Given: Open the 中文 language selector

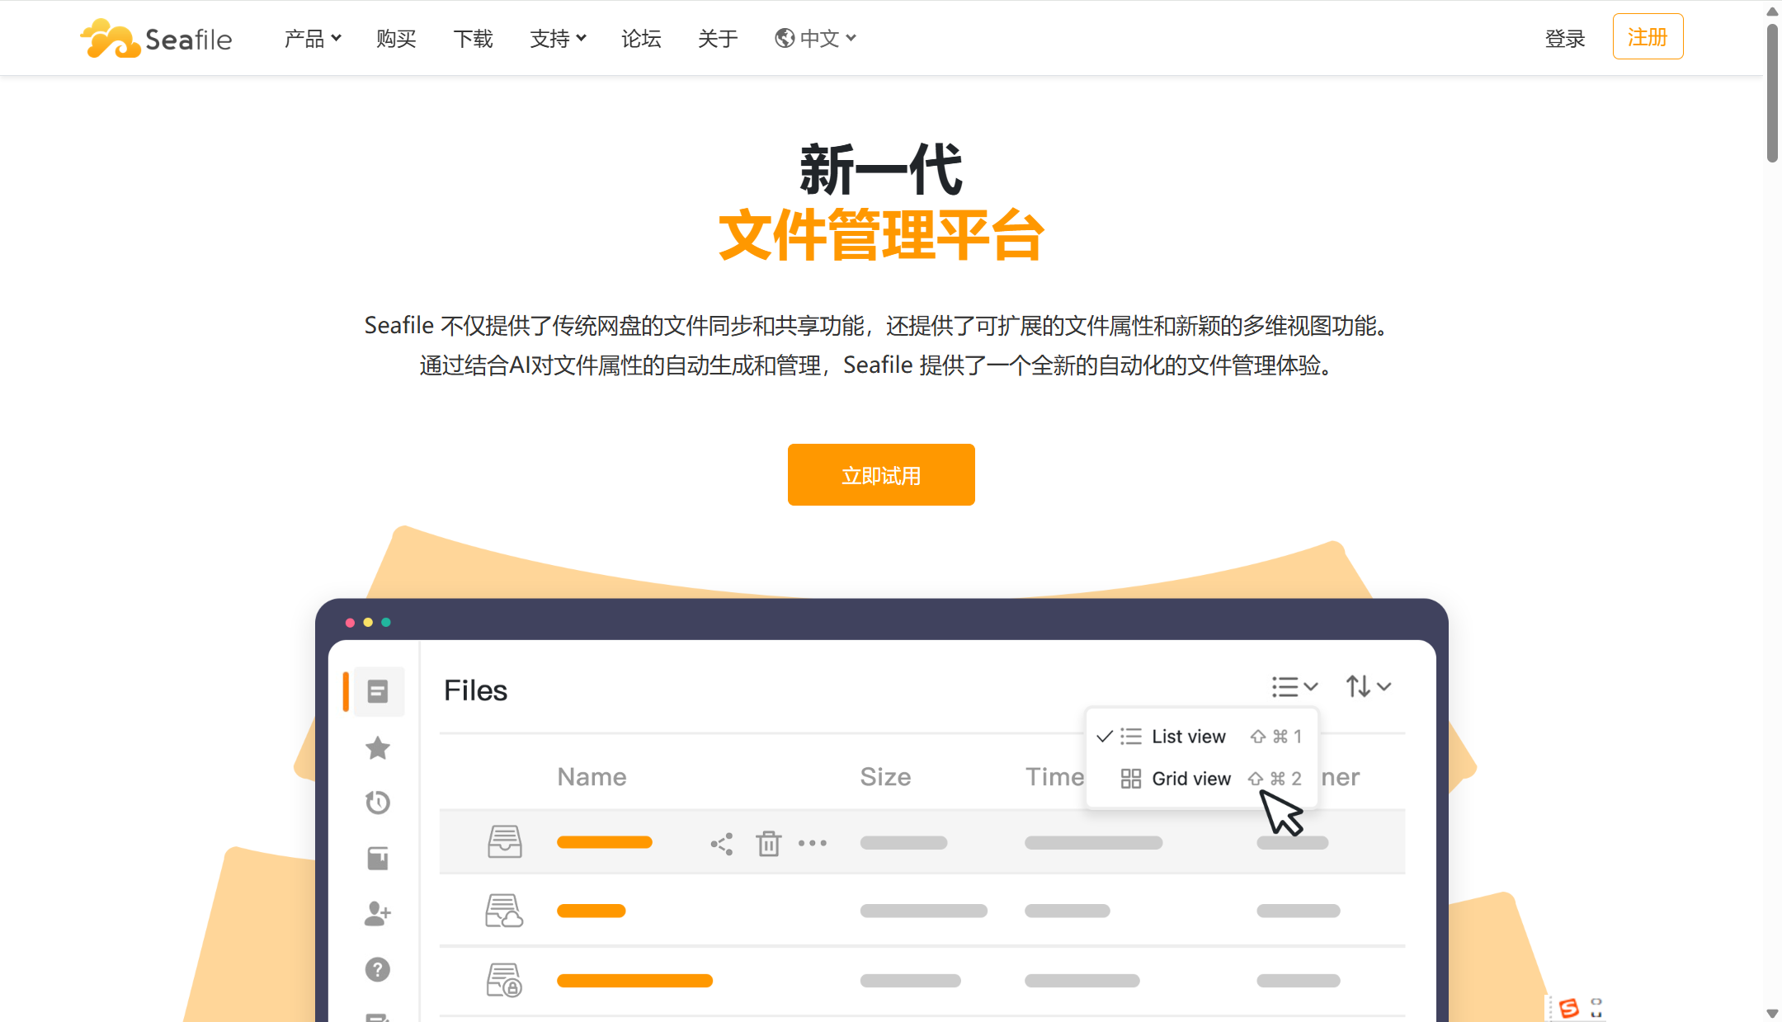Looking at the screenshot, I should coord(815,38).
